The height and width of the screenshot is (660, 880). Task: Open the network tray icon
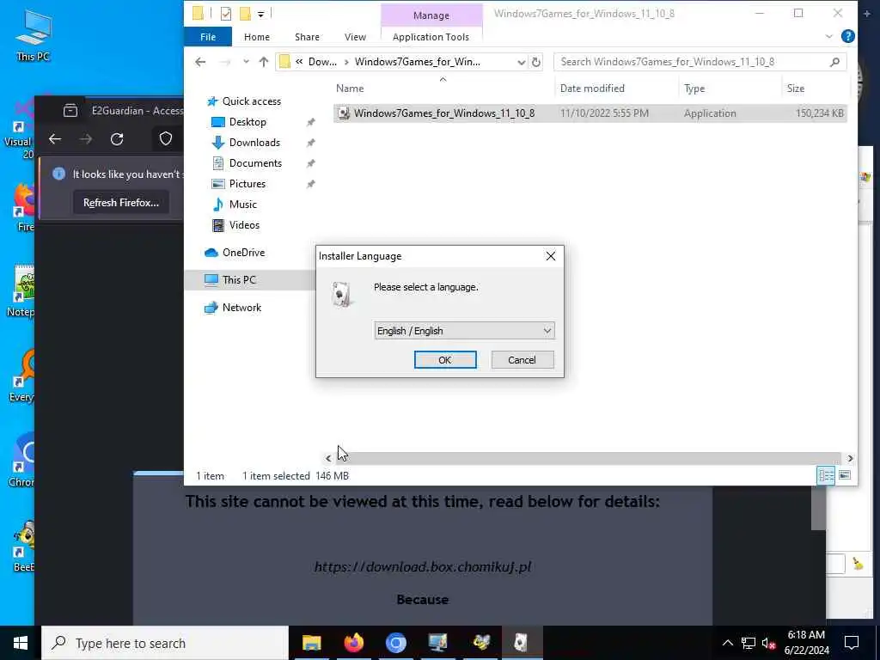749,643
